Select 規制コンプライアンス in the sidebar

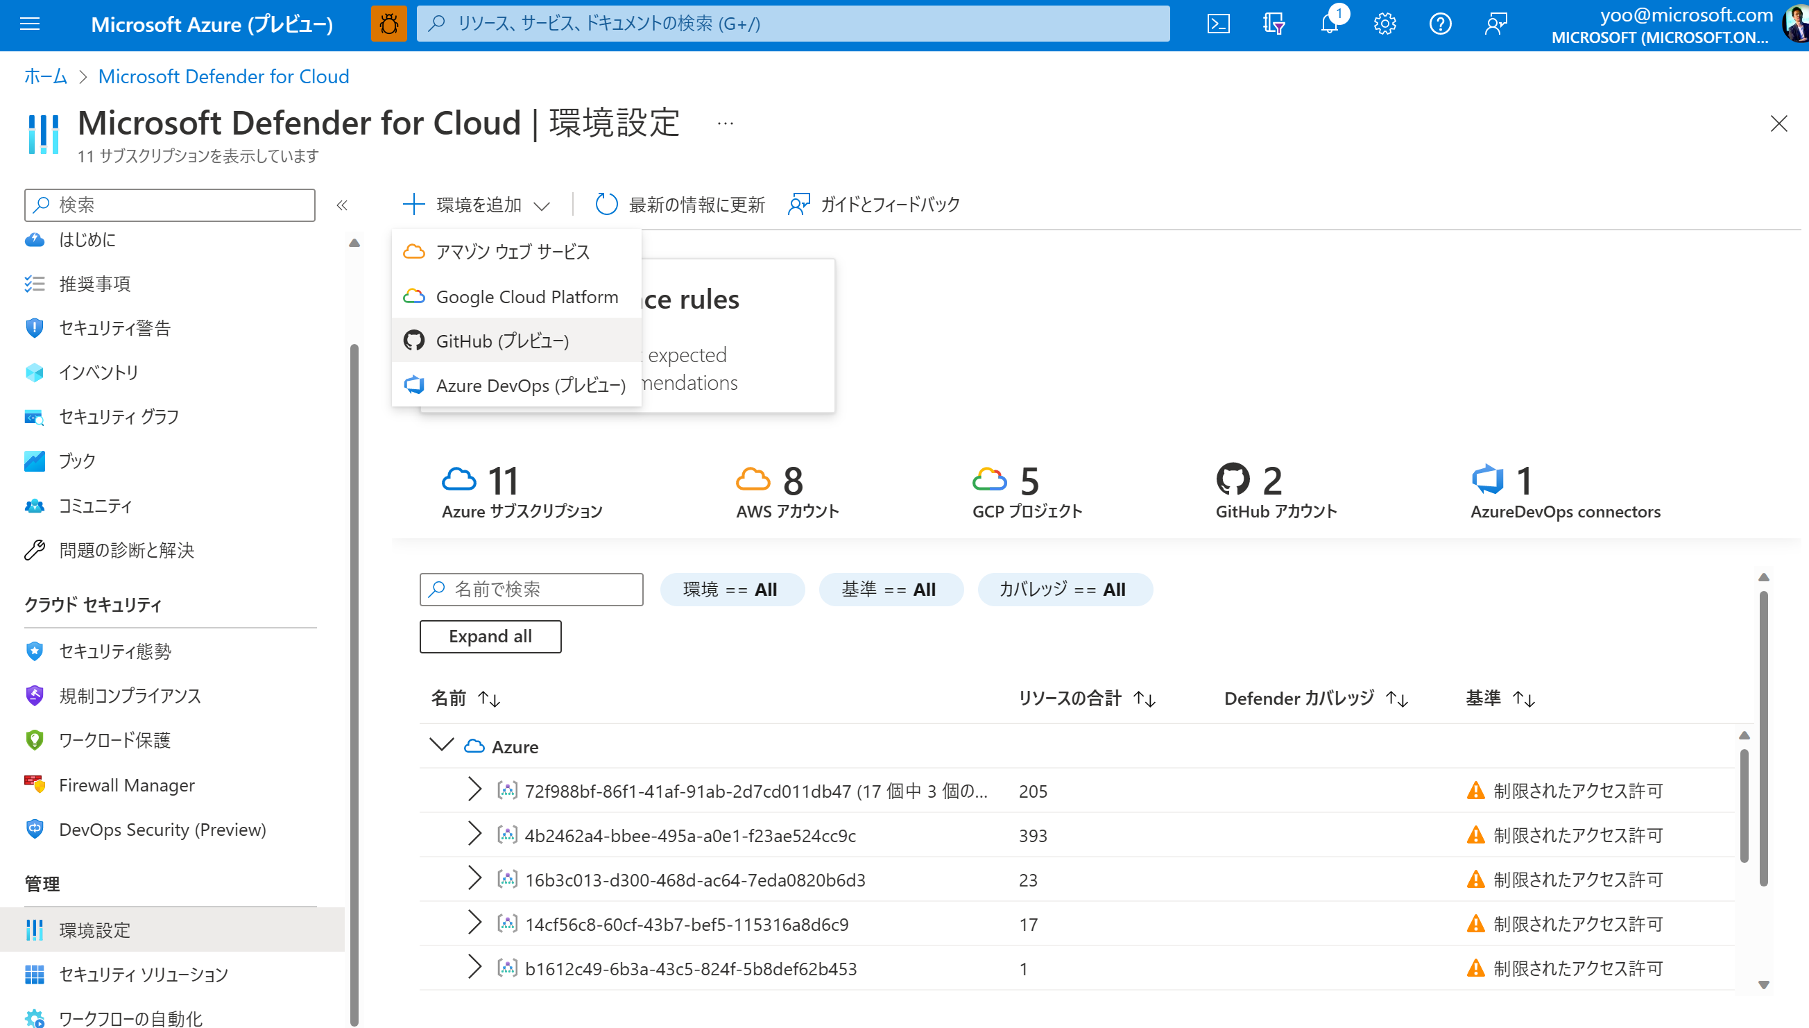(x=130, y=696)
